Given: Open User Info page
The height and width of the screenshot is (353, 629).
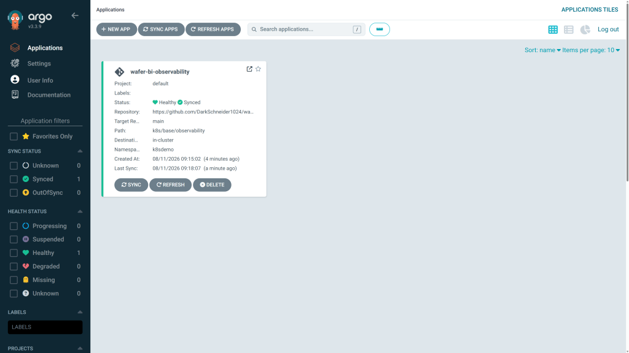Looking at the screenshot, I should [40, 80].
